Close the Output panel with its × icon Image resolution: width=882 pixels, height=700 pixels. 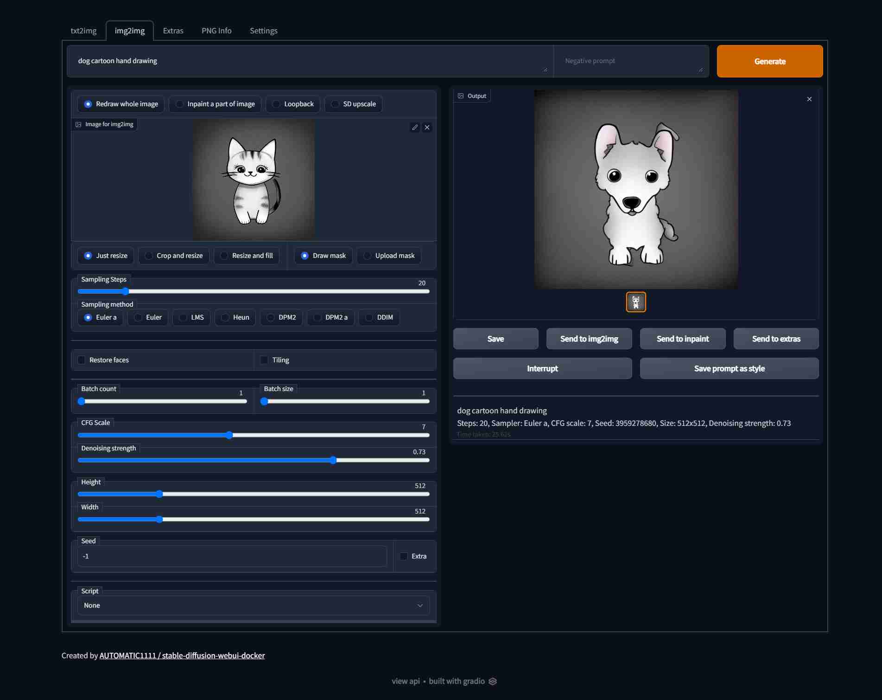[809, 99]
